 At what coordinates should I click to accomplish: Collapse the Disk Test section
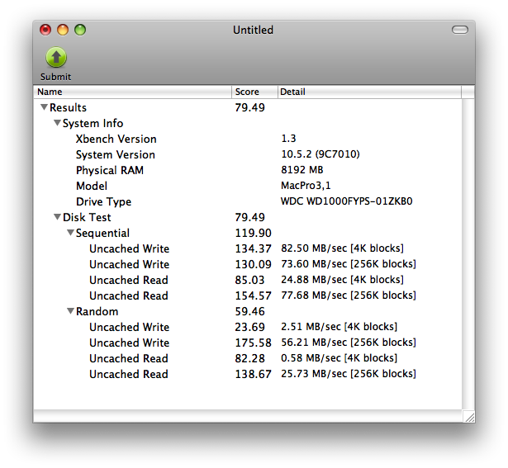[x=57, y=217]
